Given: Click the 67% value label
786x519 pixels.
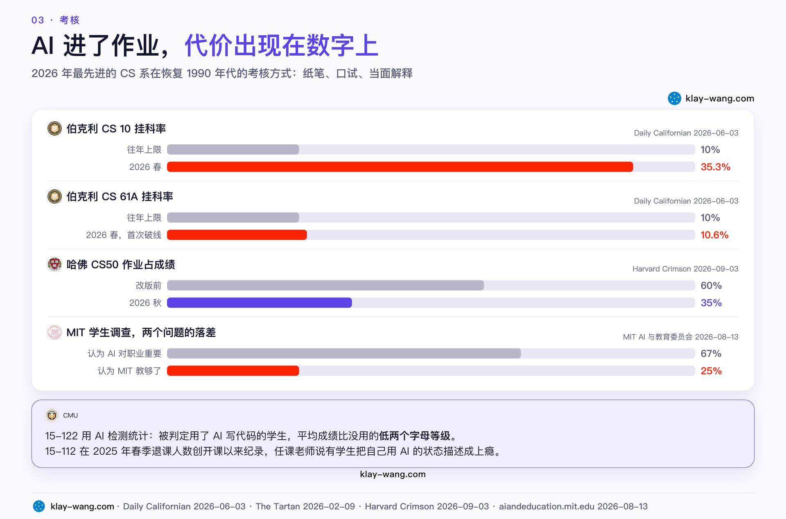Looking at the screenshot, I should tap(711, 354).
